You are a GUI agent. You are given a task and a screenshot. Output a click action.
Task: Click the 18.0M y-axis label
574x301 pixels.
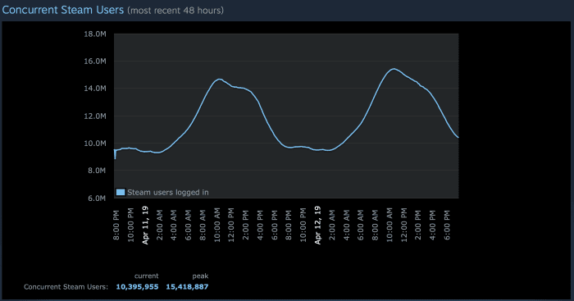(x=95, y=34)
